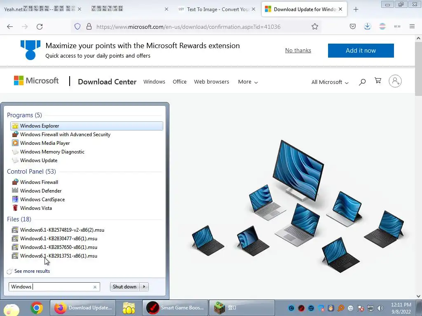This screenshot has width=422, height=316.
Task: Open the Firefox downloads panel
Action: tap(367, 26)
